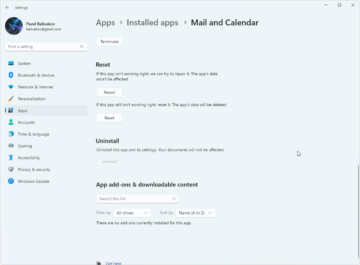Click the System monitor icon
This screenshot has width=360, height=265.
click(x=11, y=63)
